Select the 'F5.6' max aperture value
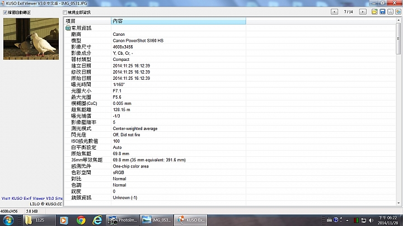403x226 pixels. coord(117,97)
